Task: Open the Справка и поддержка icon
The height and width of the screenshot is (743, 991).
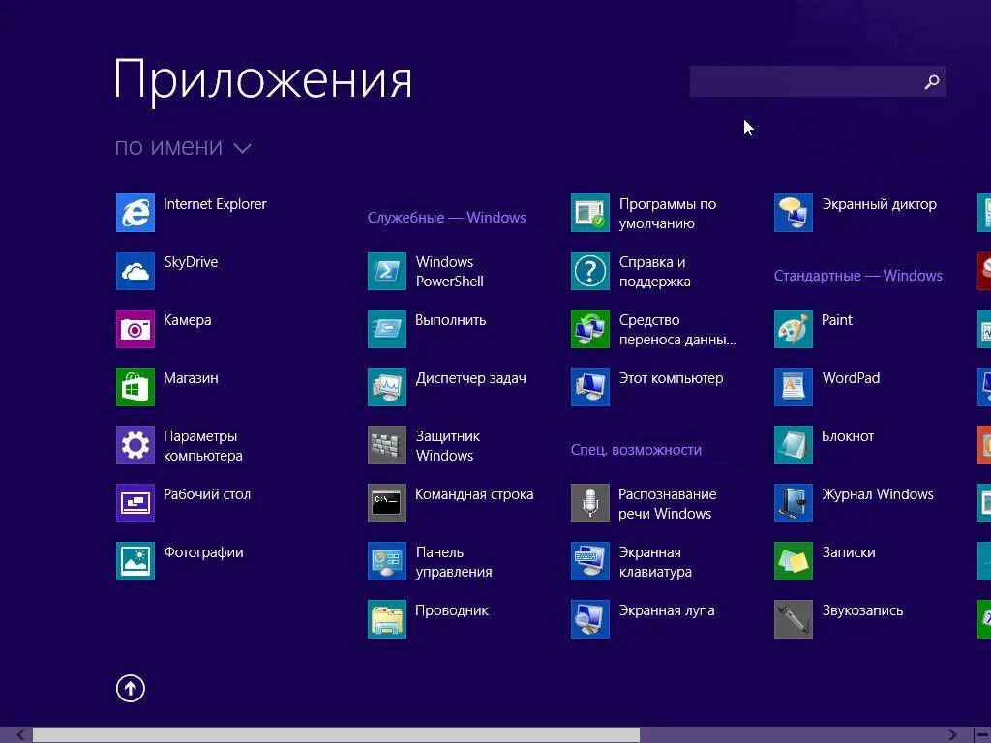Action: [590, 271]
